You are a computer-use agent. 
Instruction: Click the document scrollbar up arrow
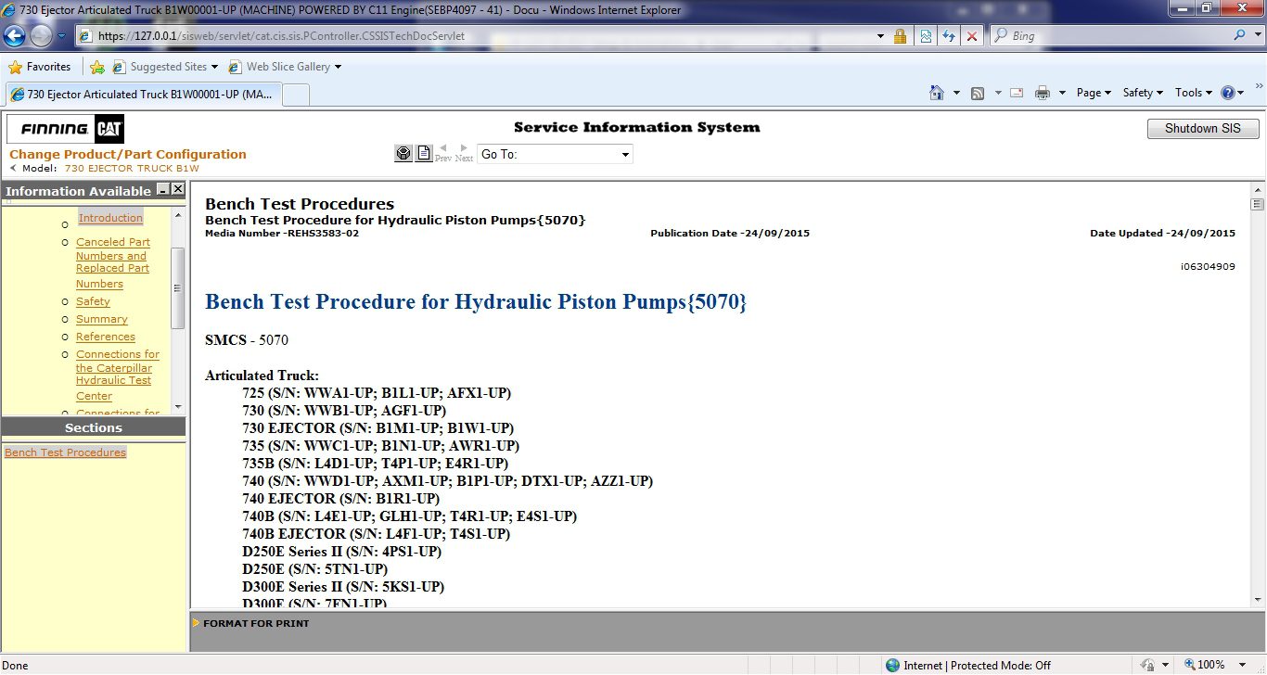(x=1258, y=188)
